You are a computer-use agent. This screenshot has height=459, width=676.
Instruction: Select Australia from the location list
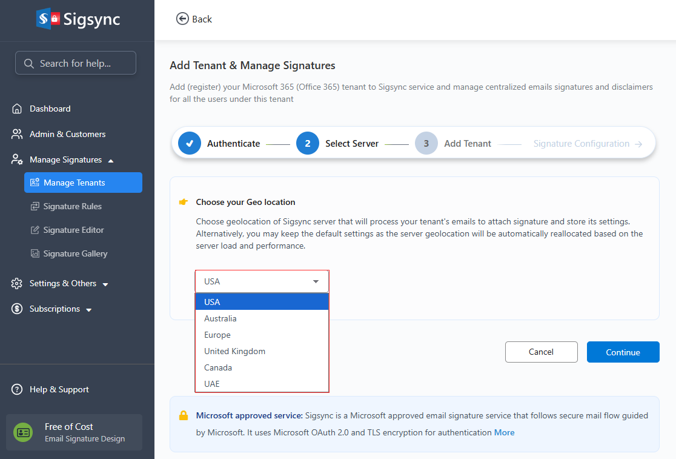(262, 318)
